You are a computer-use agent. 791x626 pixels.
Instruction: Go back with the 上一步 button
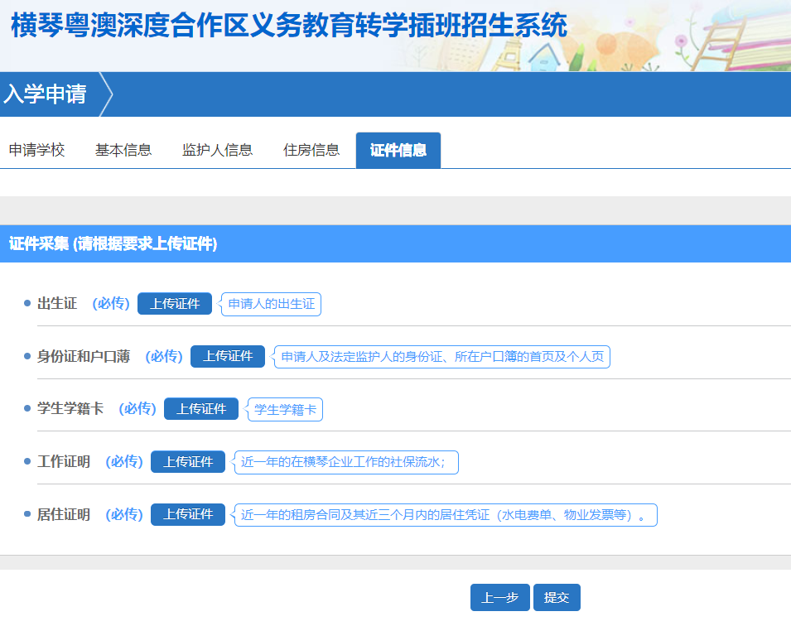click(500, 597)
